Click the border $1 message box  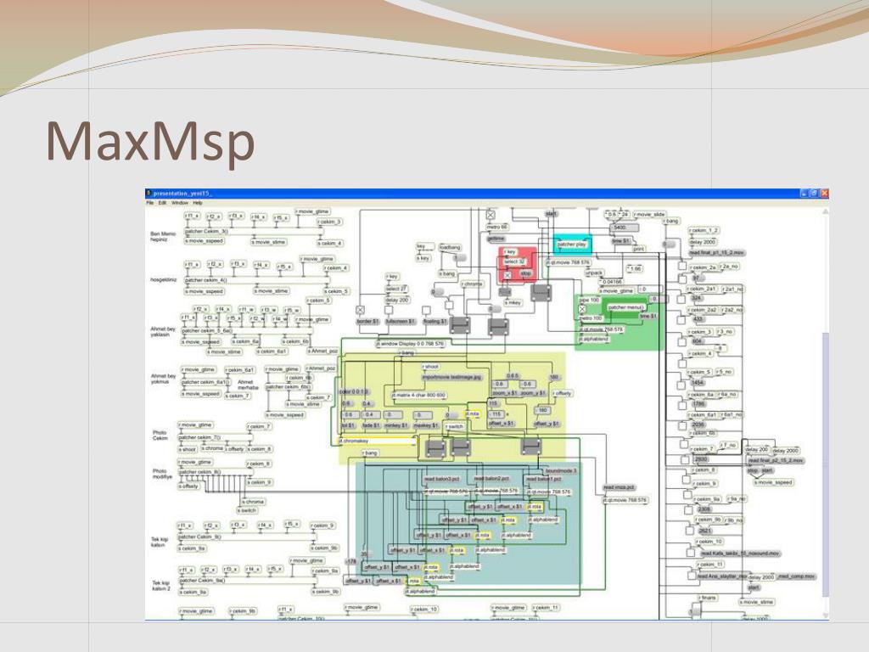click(368, 322)
